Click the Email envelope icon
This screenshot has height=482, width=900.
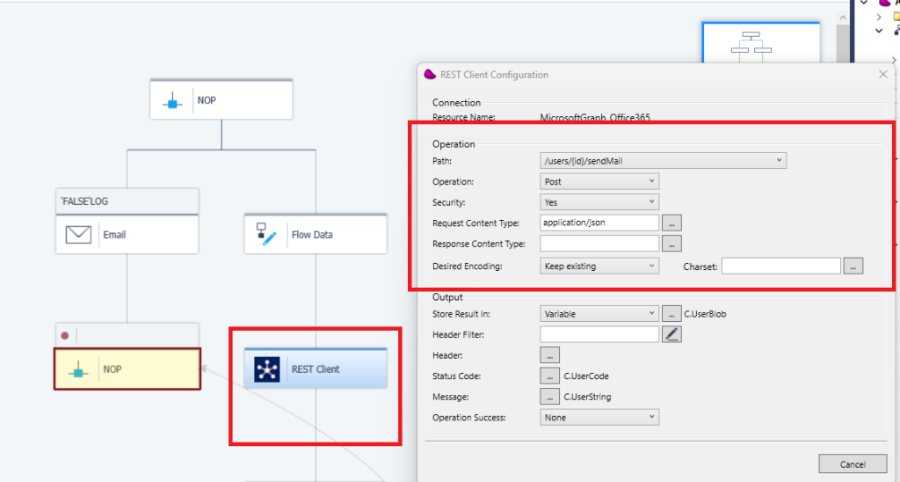(x=79, y=235)
